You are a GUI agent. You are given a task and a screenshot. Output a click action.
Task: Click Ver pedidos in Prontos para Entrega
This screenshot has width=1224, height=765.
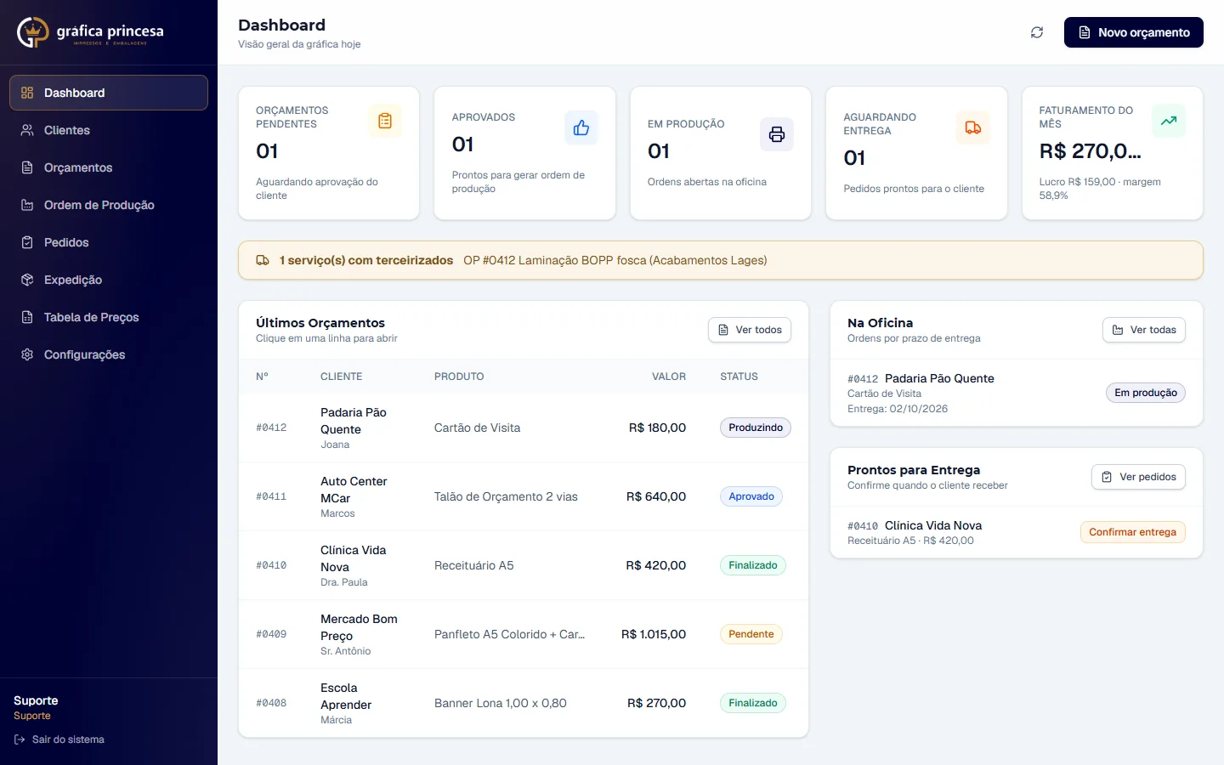click(1138, 477)
